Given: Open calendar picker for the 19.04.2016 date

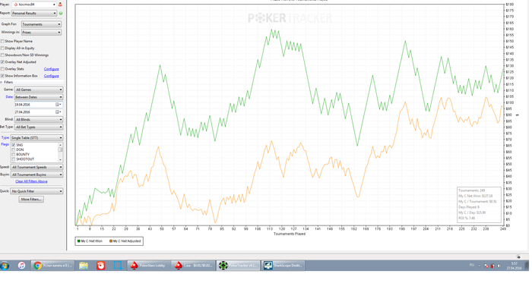Looking at the screenshot, I should [x=58, y=105].
